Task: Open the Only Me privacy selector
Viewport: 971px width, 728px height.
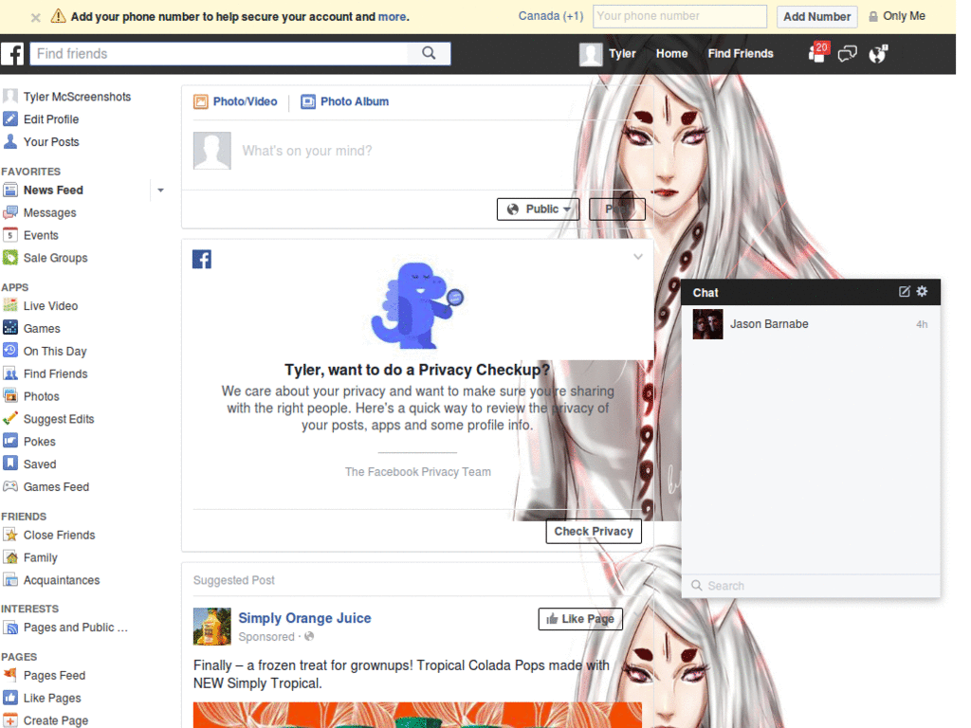Action: click(897, 16)
